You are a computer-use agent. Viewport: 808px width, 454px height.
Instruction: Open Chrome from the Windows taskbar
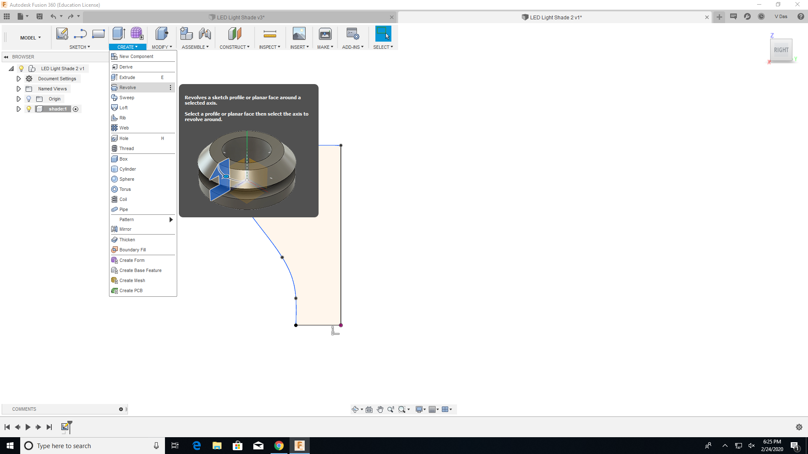click(x=279, y=446)
